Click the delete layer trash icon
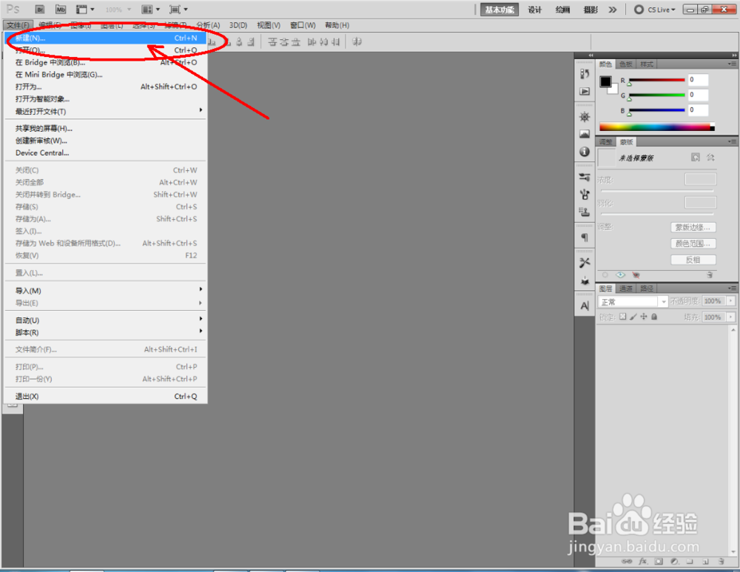 [x=721, y=562]
